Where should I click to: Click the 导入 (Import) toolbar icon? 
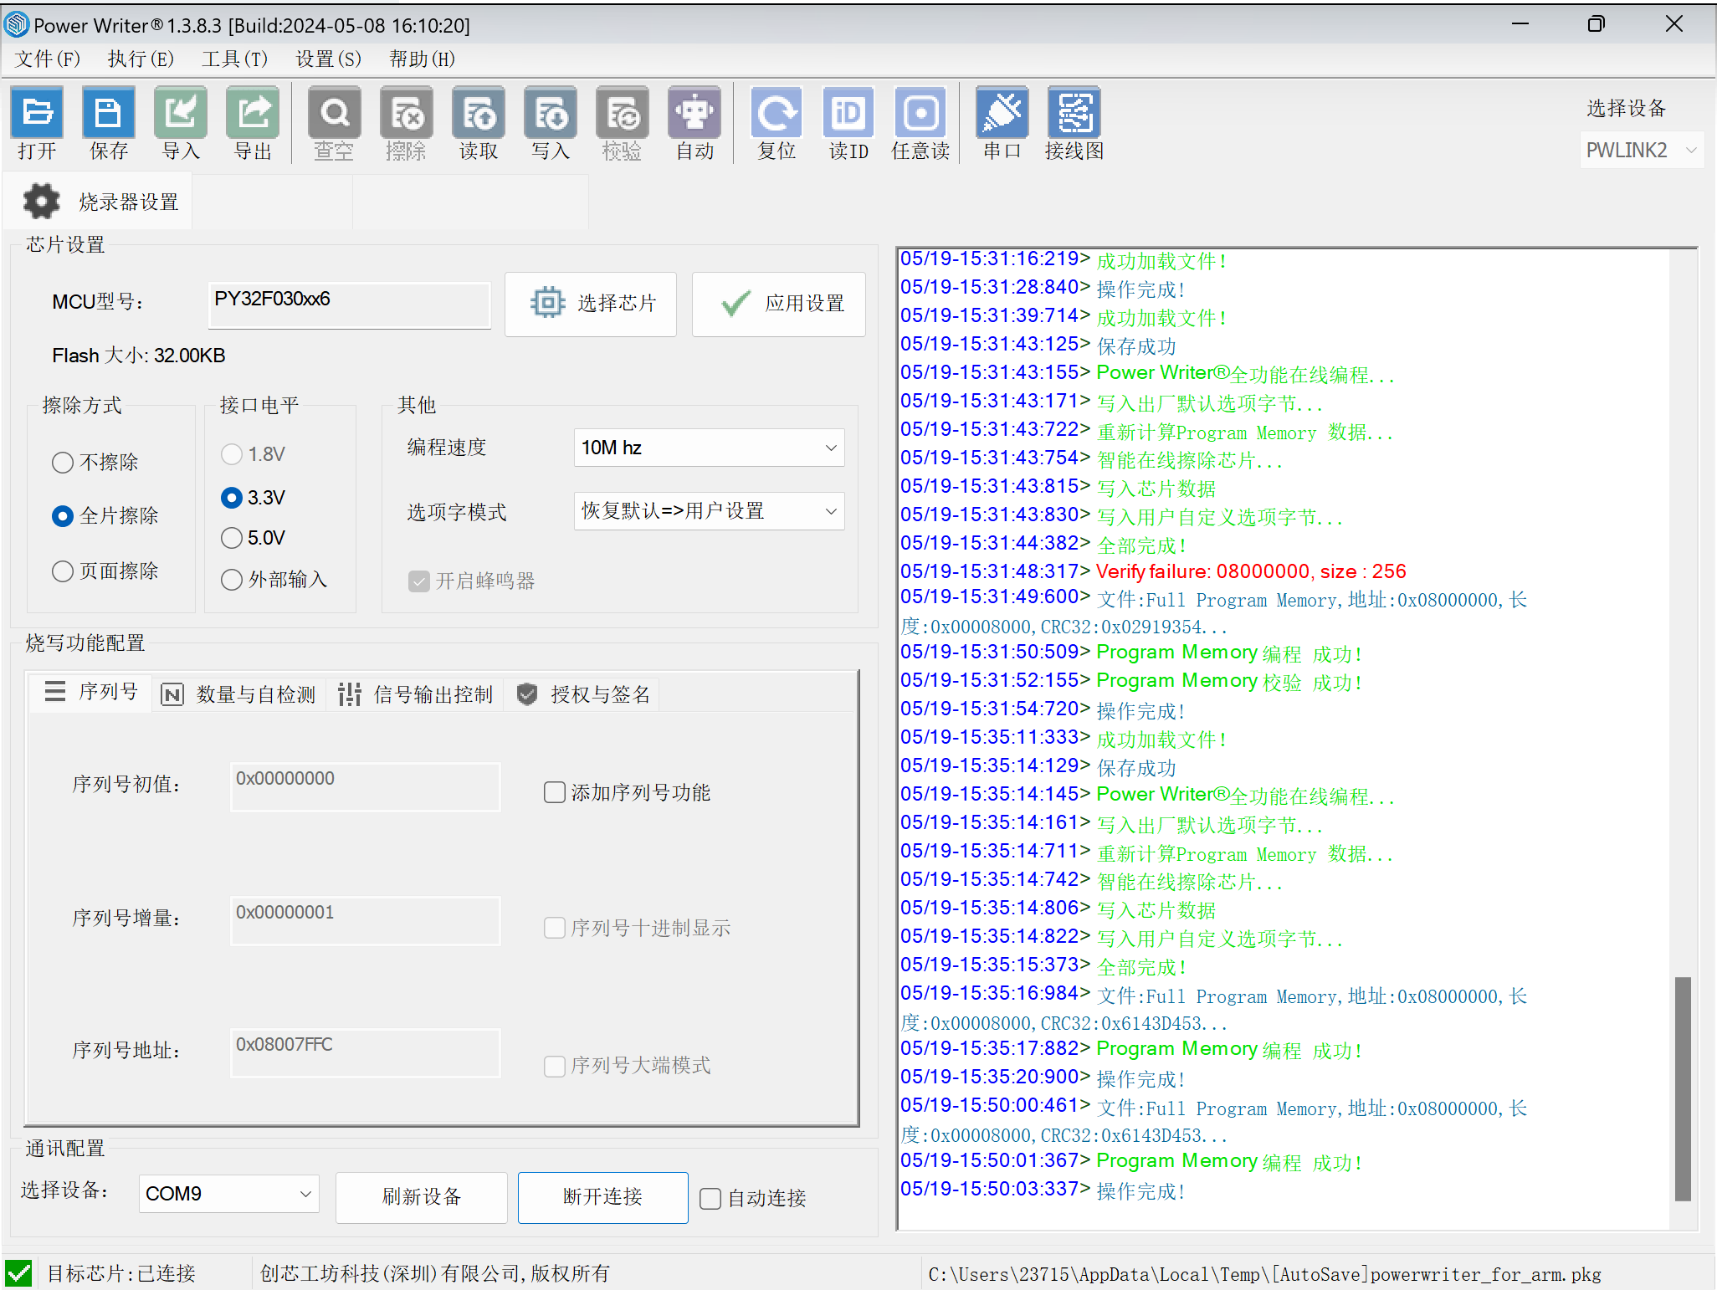pyautogui.click(x=181, y=113)
